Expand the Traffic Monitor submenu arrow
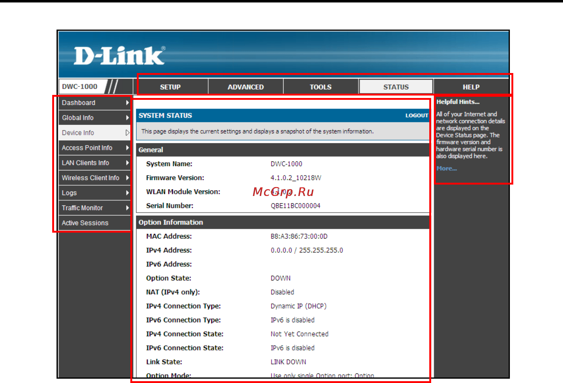 pyautogui.click(x=127, y=208)
